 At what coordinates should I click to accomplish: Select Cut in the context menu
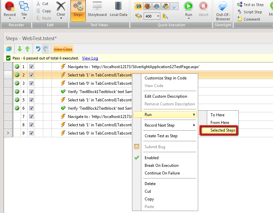(x=148, y=191)
